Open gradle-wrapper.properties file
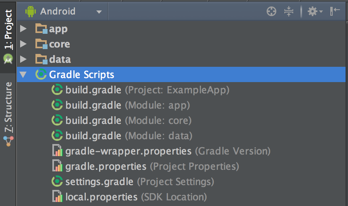This screenshot has height=206, width=348. 168,151
